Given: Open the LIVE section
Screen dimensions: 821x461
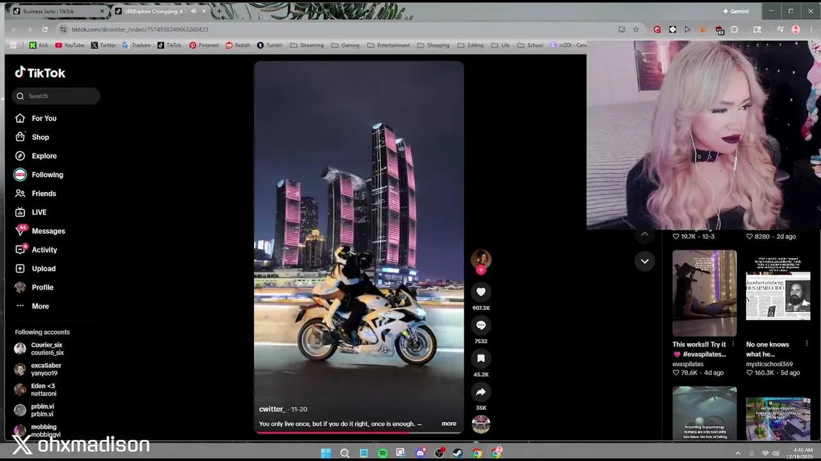Looking at the screenshot, I should point(31,212).
